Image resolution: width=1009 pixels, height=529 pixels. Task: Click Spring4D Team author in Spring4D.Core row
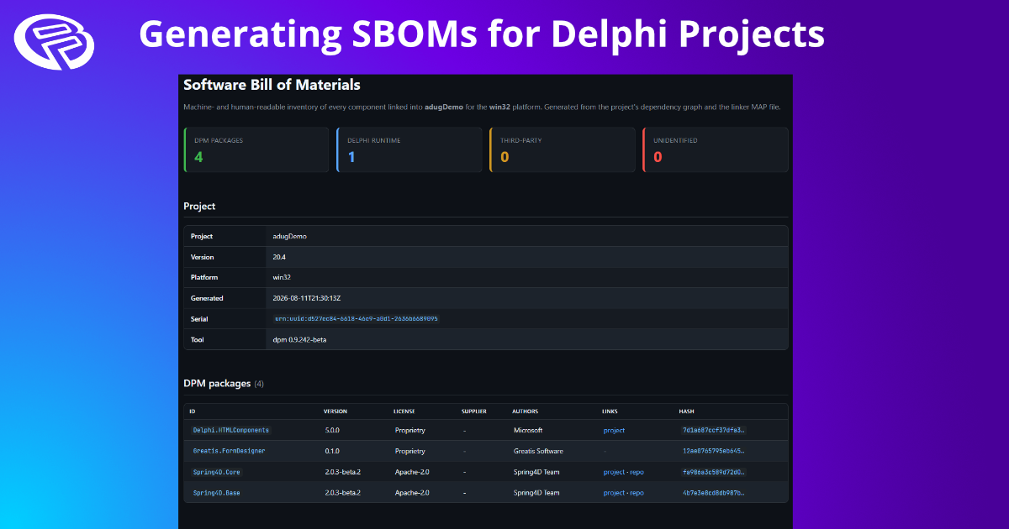click(x=536, y=472)
